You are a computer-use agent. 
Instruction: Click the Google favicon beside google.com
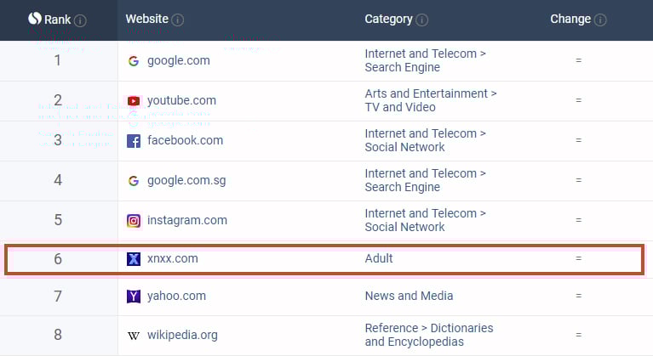click(x=133, y=61)
